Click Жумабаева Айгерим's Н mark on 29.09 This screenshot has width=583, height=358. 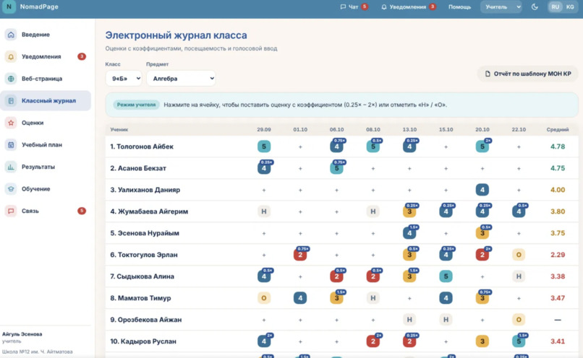264,211
